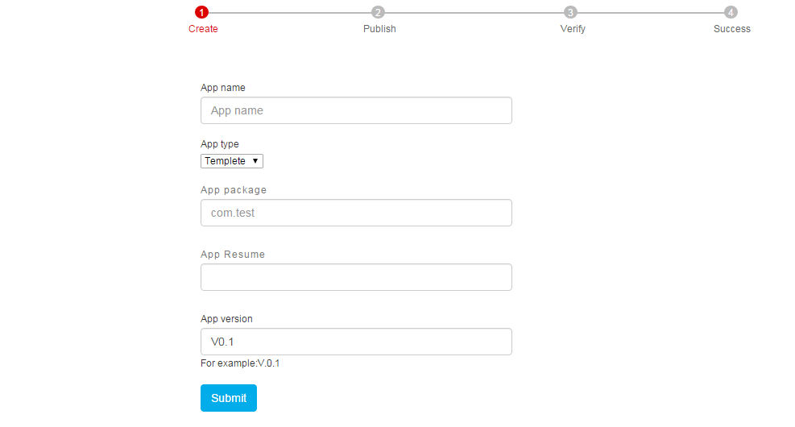Click the step 3 Verify circle
The width and height of the screenshot is (795, 427).
pyautogui.click(x=570, y=12)
